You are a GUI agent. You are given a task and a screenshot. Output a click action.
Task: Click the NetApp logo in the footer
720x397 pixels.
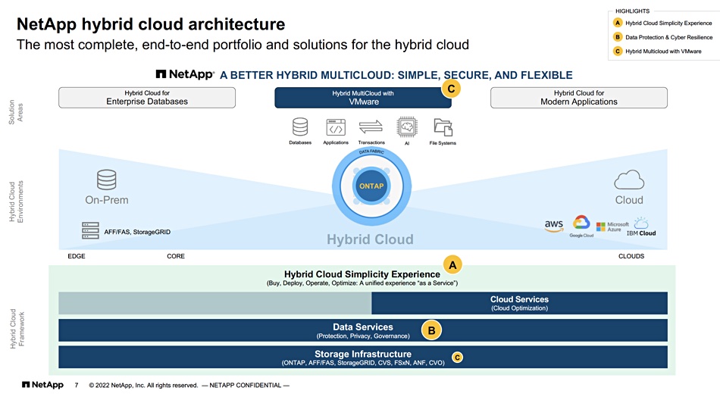click(42, 385)
